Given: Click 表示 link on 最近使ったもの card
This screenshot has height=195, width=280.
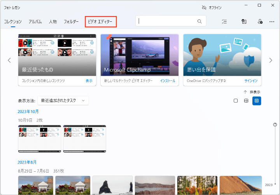Looking at the screenshot, I should (x=89, y=81).
